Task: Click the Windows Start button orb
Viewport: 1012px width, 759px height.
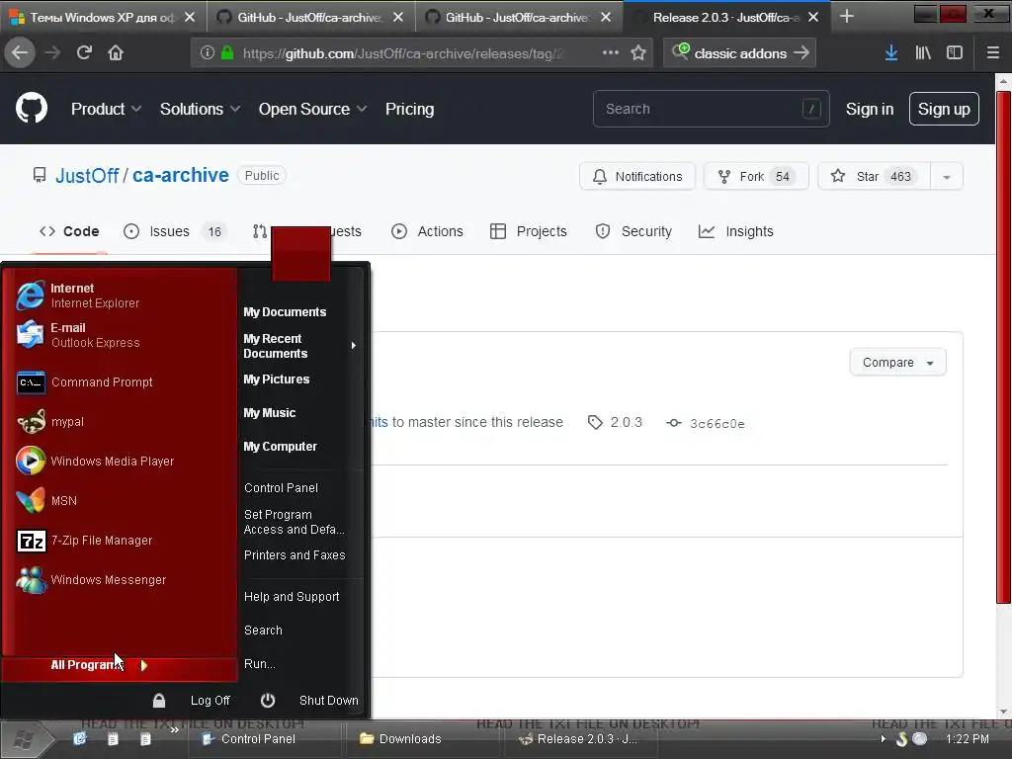Action: (x=24, y=739)
